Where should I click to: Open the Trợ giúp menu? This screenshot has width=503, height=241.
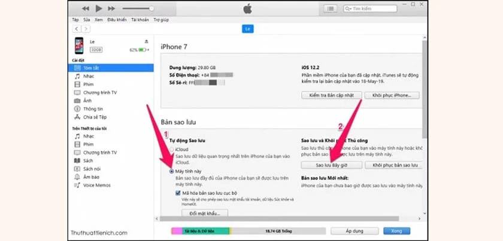161,20
